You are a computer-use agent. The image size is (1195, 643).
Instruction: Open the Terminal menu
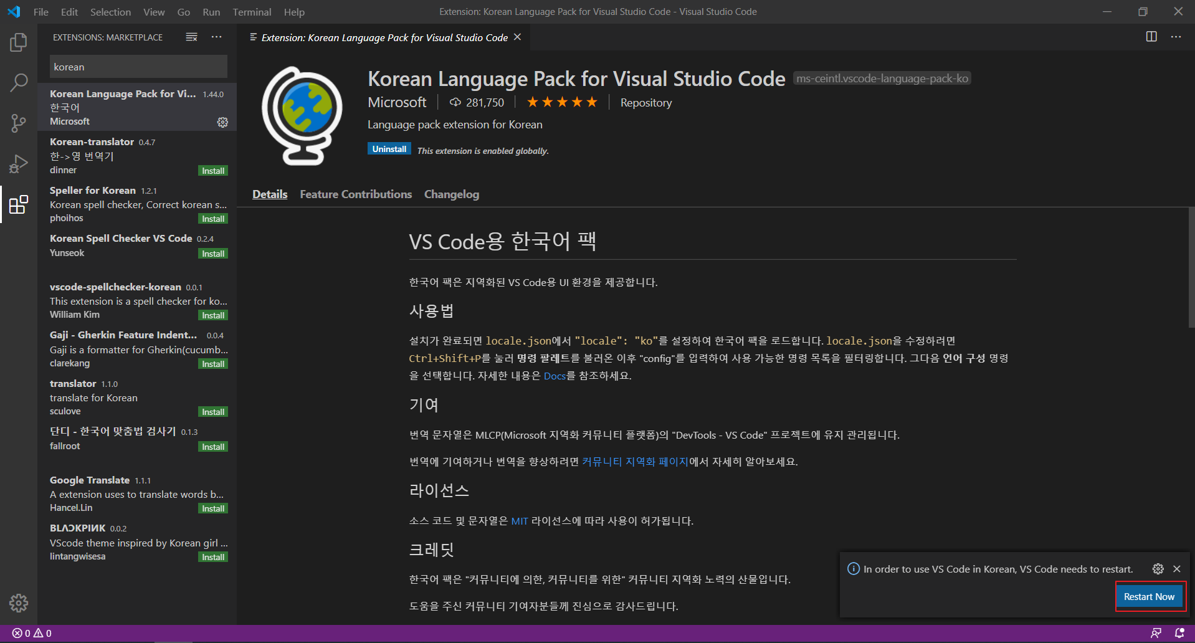pos(252,12)
